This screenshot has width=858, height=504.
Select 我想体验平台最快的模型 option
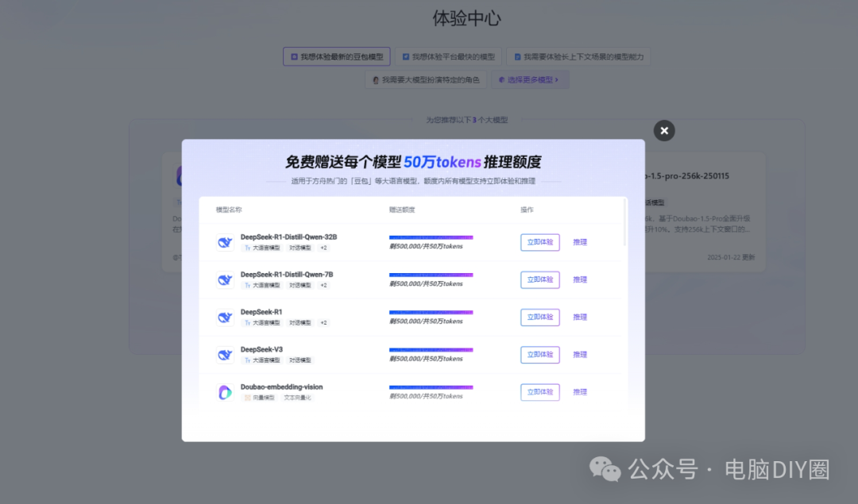pyautogui.click(x=448, y=57)
